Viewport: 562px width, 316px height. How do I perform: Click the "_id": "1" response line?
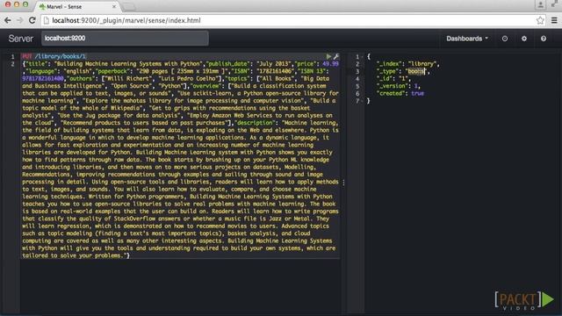point(394,78)
